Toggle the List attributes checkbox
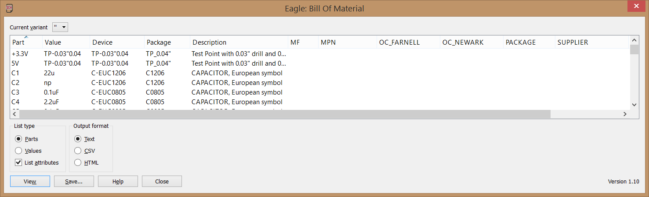The width and height of the screenshot is (649, 197). [18, 162]
